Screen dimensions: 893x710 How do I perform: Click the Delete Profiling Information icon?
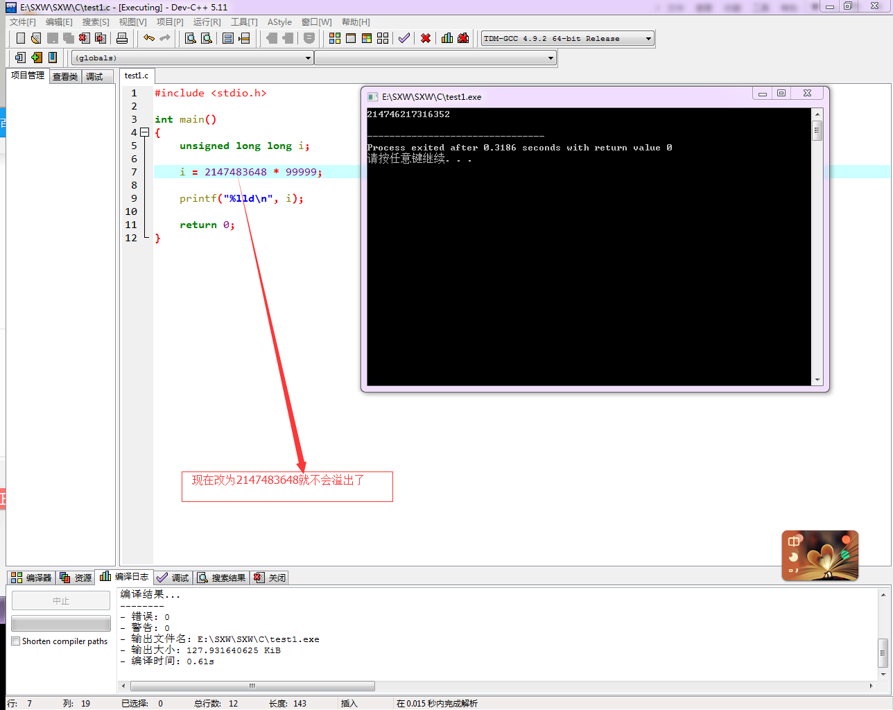point(463,38)
